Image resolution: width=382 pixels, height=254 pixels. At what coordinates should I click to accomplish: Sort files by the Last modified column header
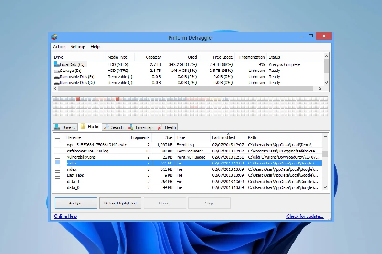point(228,137)
